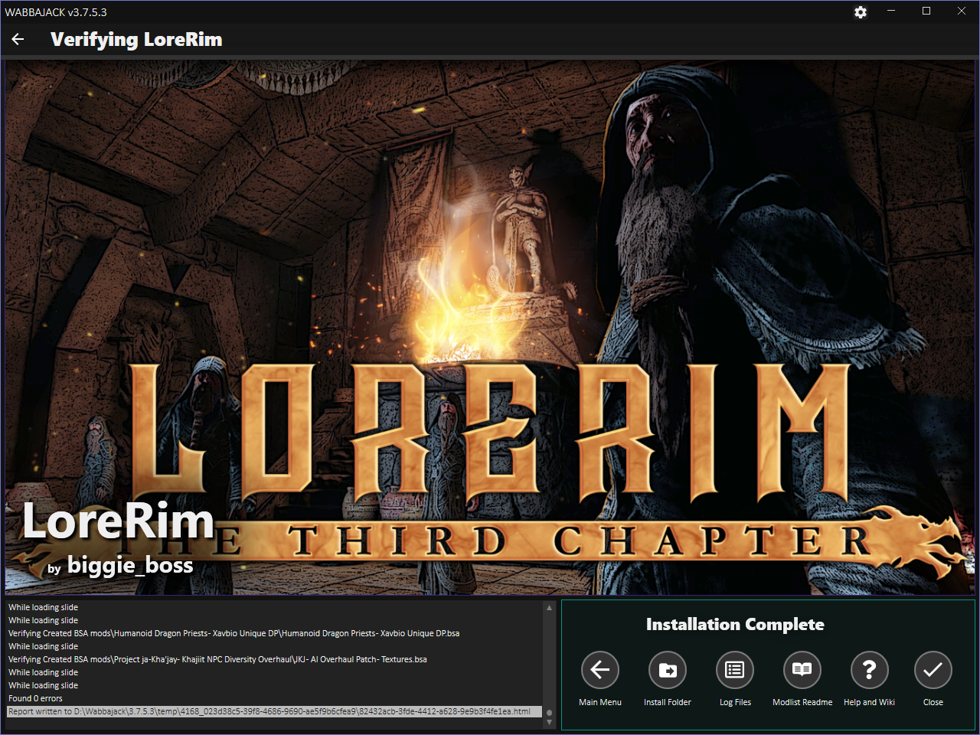Return to Main Menu with the left arrow icon
Viewport: 980px width, 735px height.
pyautogui.click(x=600, y=670)
